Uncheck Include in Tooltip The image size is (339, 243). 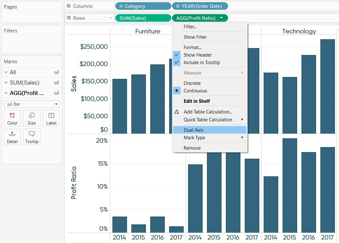tap(177, 62)
